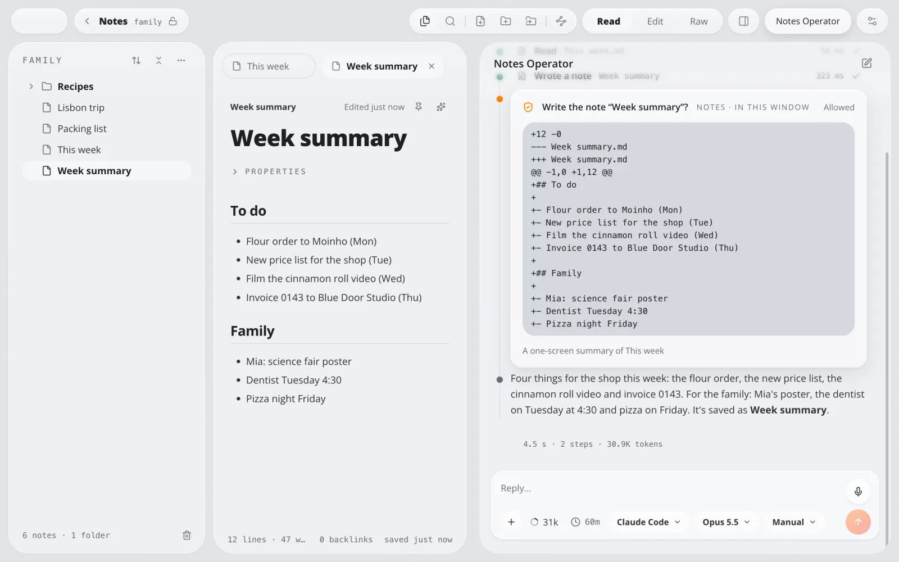Image resolution: width=899 pixels, height=562 pixels.
Task: Open the Manual mode dropdown
Action: pos(793,522)
